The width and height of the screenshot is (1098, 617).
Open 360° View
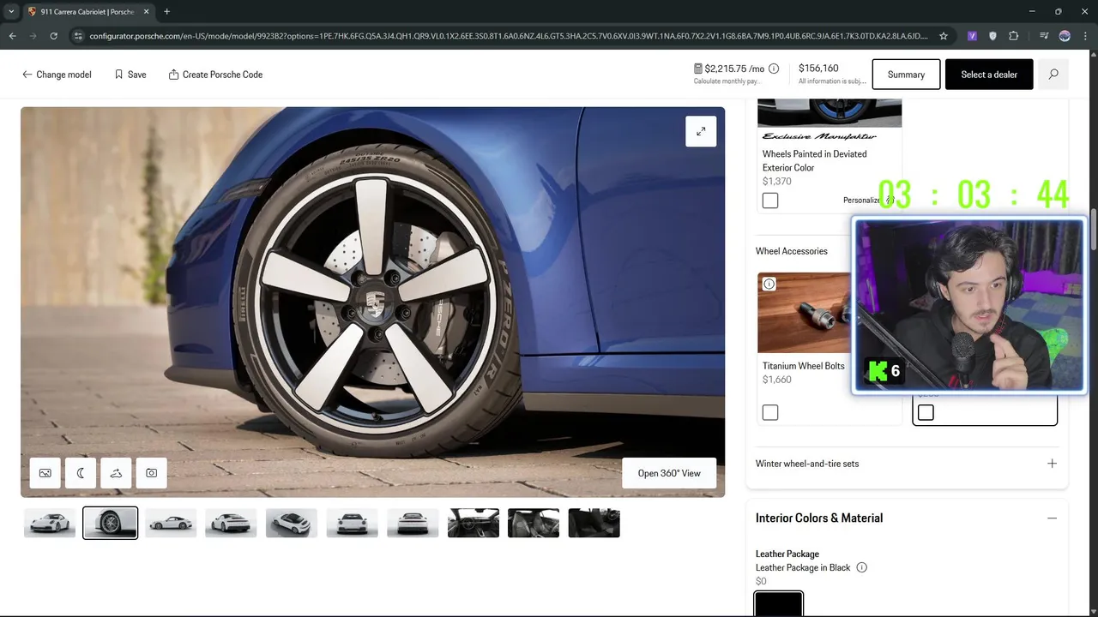[x=669, y=473]
